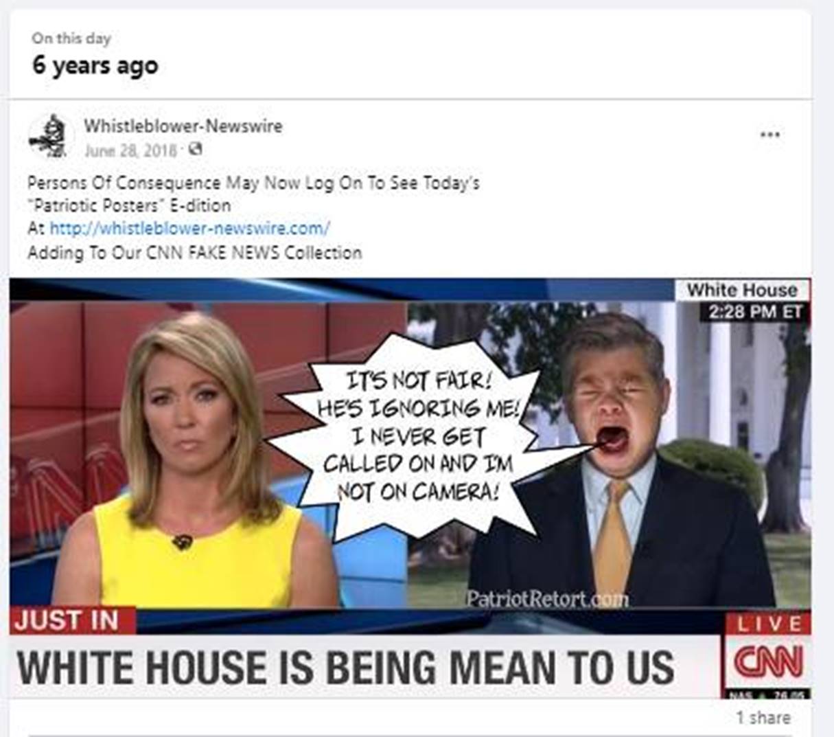Click the White House location label
834x737 pixels.
click(x=742, y=290)
